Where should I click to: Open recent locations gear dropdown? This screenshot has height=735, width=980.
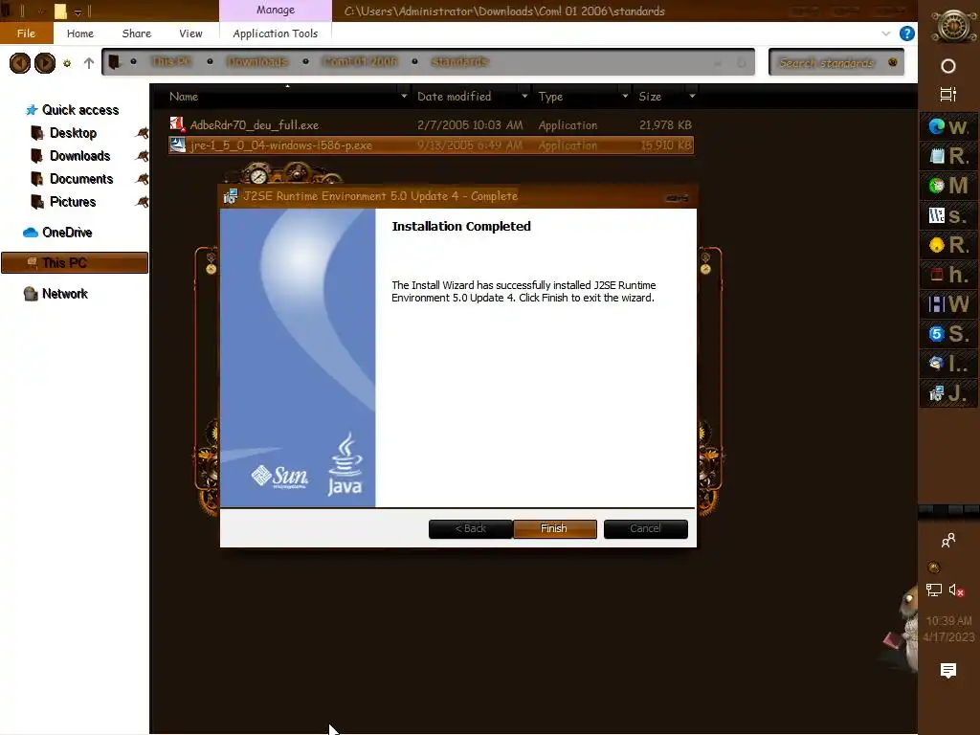coord(67,63)
